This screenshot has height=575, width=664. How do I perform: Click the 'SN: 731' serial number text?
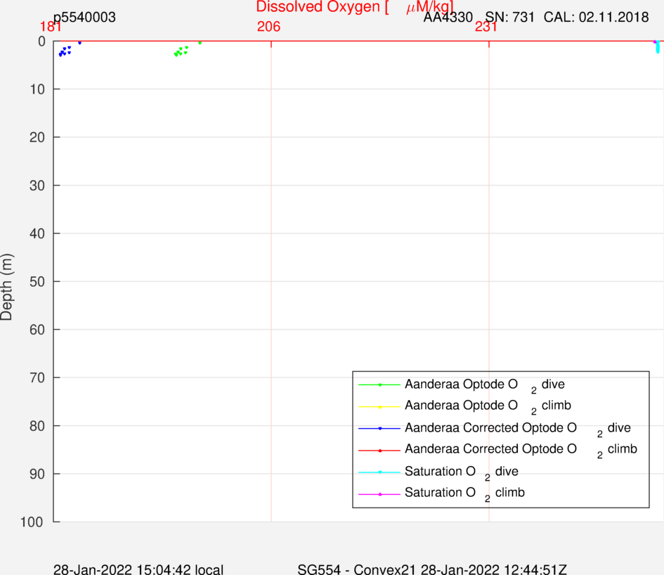(x=509, y=18)
